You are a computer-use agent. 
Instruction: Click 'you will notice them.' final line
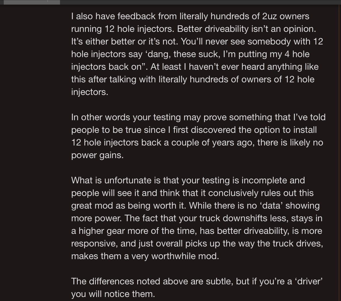(113, 294)
